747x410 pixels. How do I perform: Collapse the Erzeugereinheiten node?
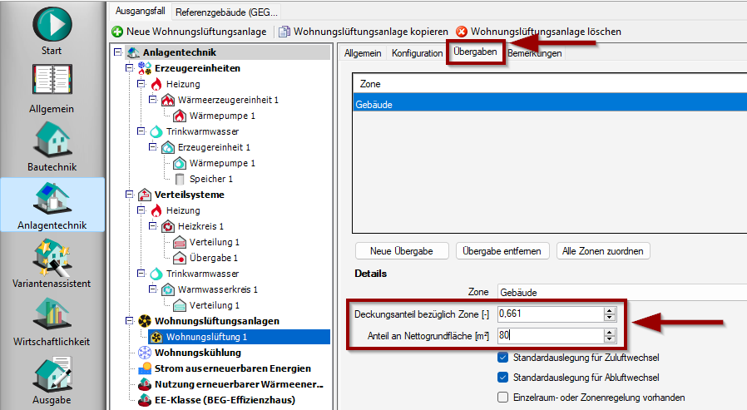[x=129, y=67]
